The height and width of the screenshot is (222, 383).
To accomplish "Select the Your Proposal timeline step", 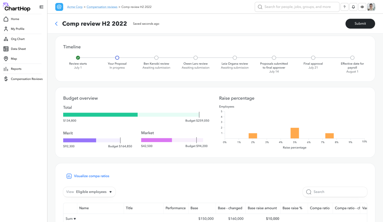I will click(x=117, y=58).
